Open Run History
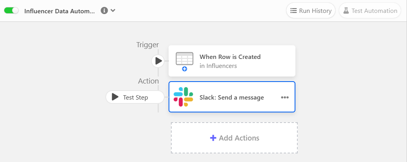Viewport: 407px width, 162px height. [311, 11]
